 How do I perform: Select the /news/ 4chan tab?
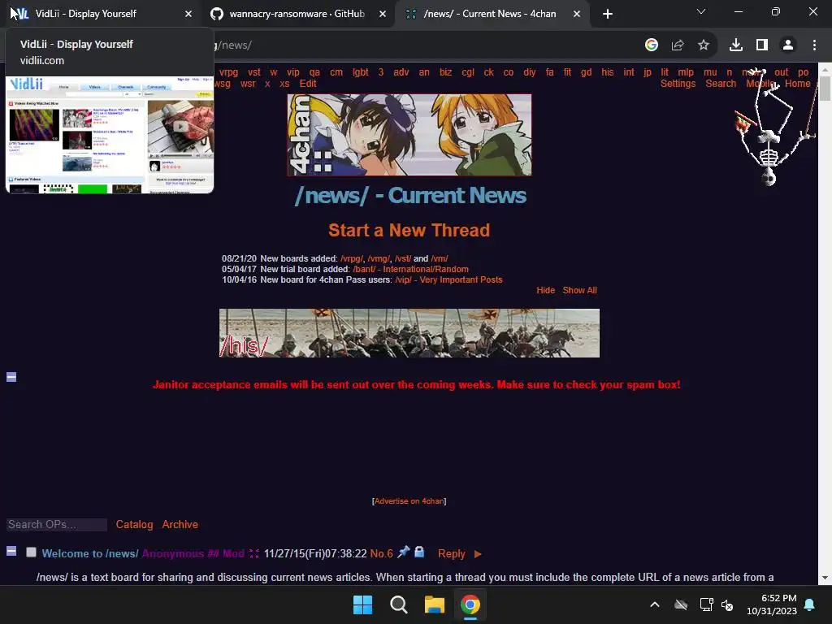[x=489, y=14]
